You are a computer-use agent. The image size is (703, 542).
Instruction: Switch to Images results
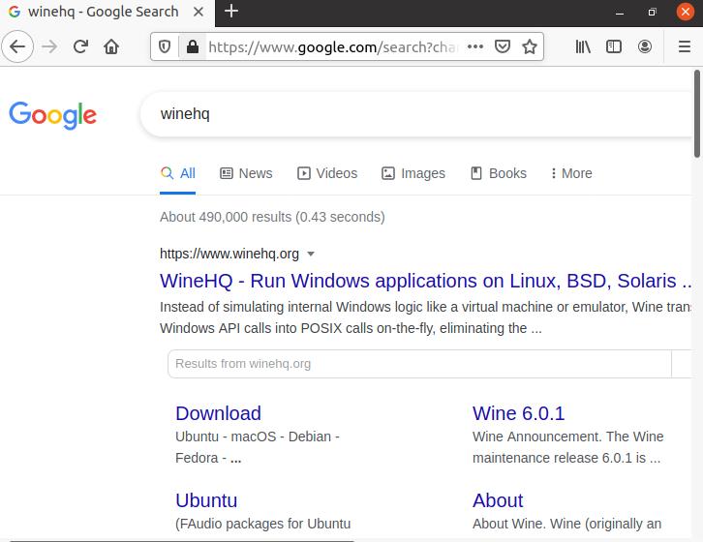click(413, 173)
